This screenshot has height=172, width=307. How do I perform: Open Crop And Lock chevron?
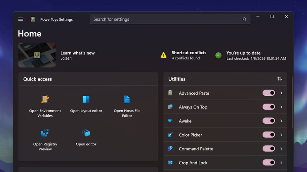click(x=281, y=163)
